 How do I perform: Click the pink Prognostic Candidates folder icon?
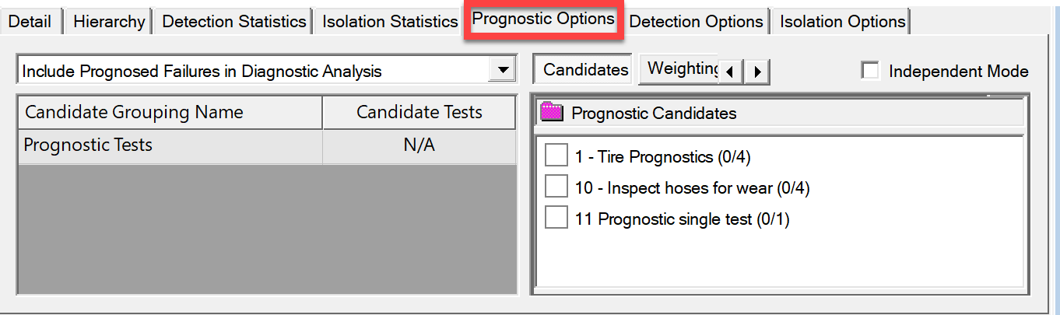[552, 114]
